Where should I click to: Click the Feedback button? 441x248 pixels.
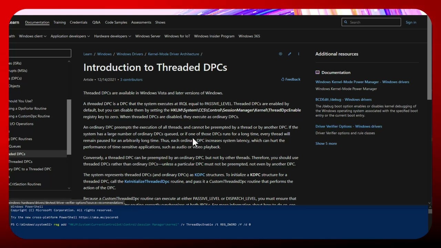point(291,79)
